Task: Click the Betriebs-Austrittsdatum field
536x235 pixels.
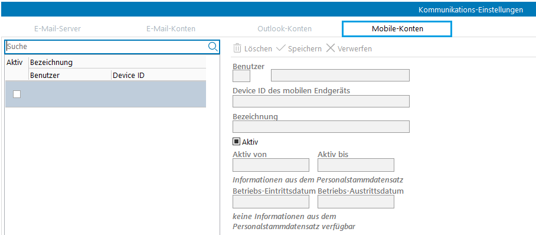Action: 356,202
